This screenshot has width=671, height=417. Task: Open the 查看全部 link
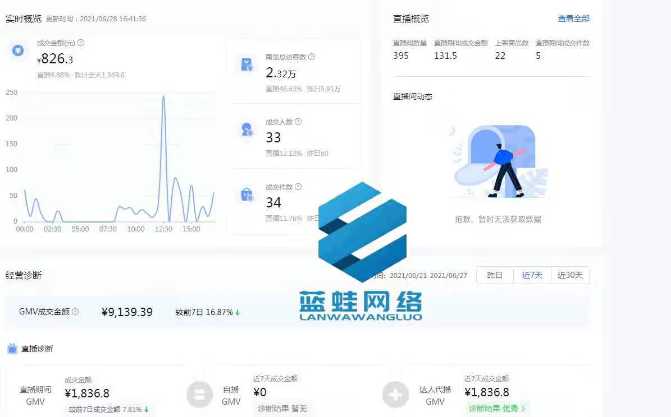click(x=574, y=18)
